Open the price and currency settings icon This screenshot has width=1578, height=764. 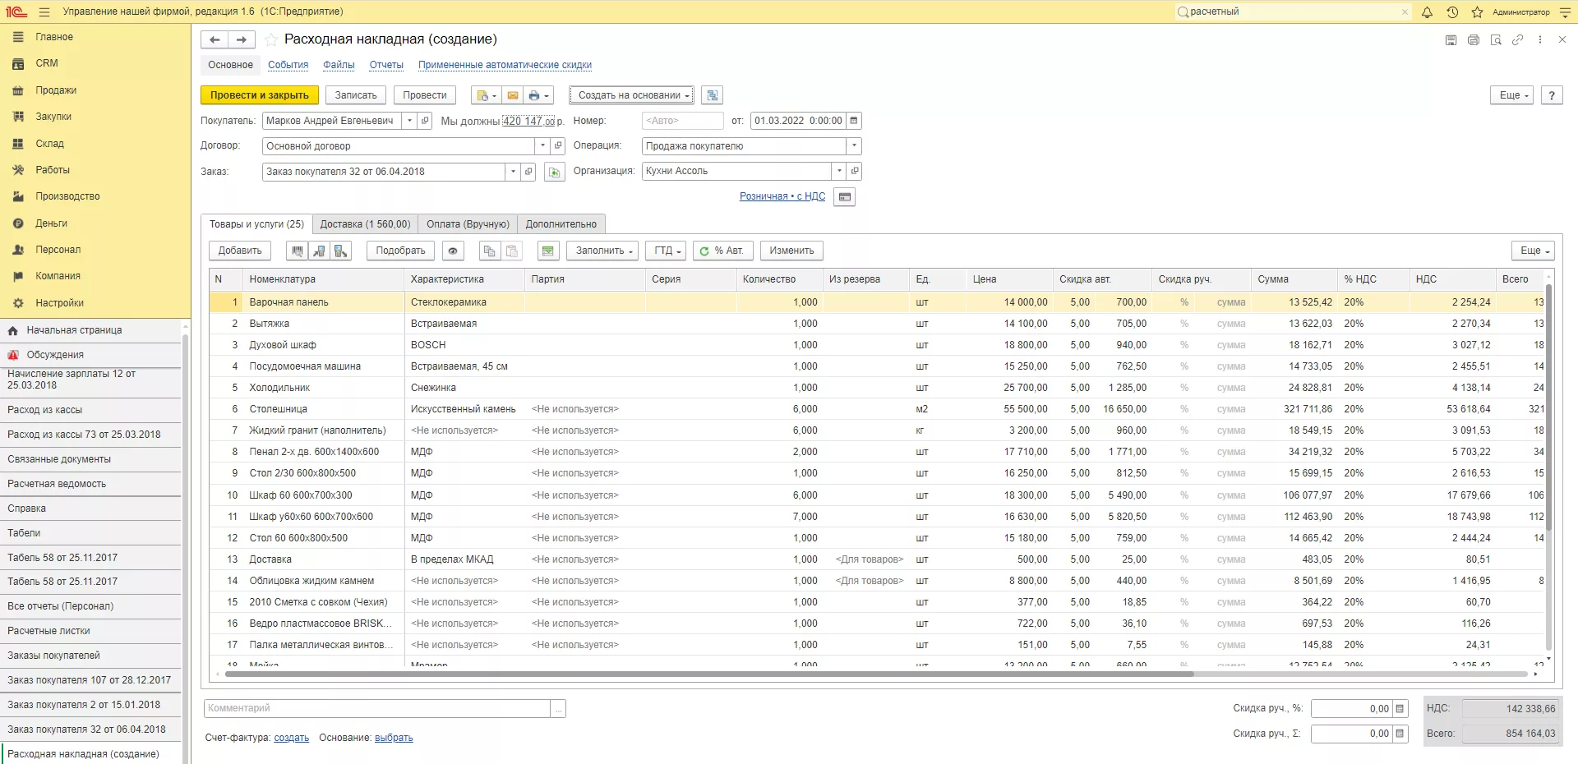pyautogui.click(x=844, y=197)
